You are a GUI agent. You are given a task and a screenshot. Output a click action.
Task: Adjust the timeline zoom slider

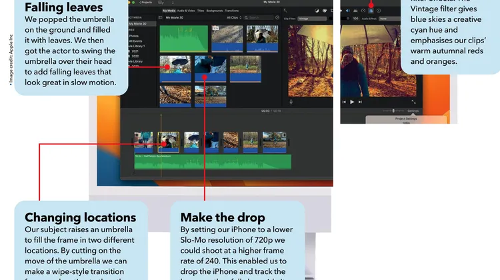(393, 110)
